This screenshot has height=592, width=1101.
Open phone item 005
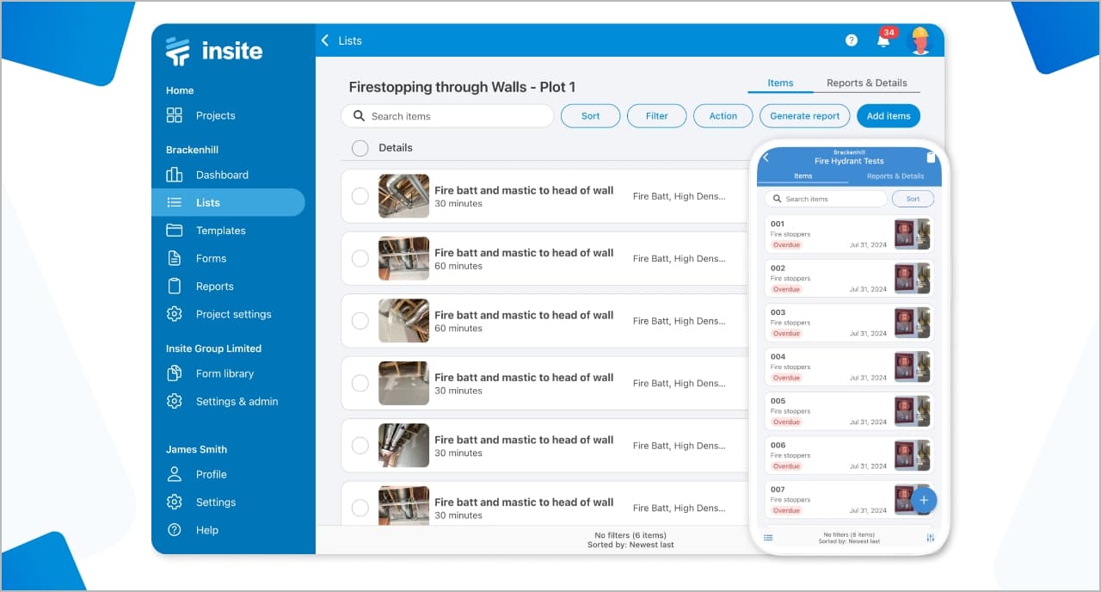click(x=848, y=411)
